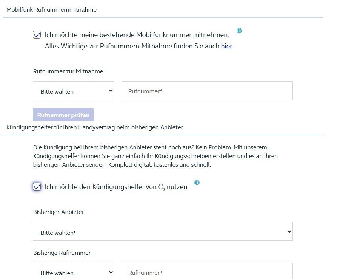Click the info icon next to Kündigungshelfer option
Image resolution: width=337 pixels, height=279 pixels.
[197, 183]
